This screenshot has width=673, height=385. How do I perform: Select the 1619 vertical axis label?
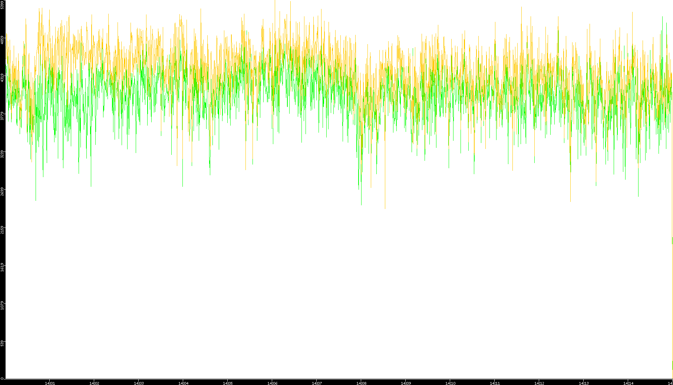[2, 268]
